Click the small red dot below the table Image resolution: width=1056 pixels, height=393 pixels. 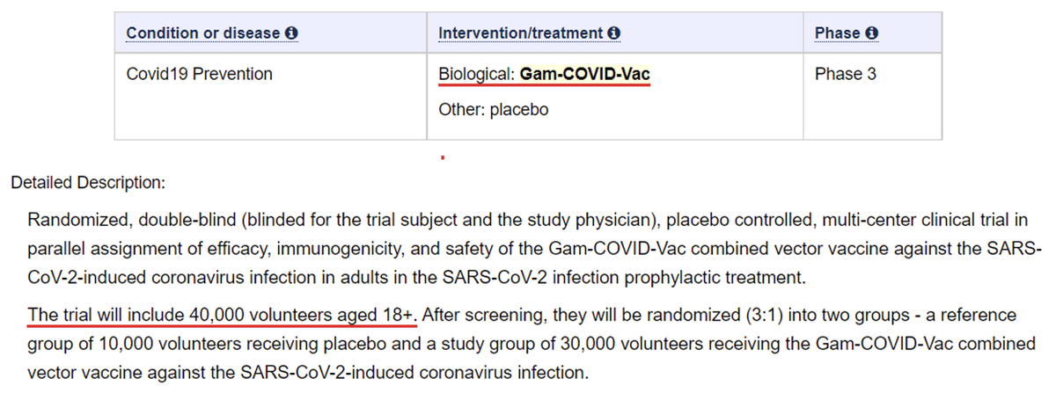tap(442, 159)
